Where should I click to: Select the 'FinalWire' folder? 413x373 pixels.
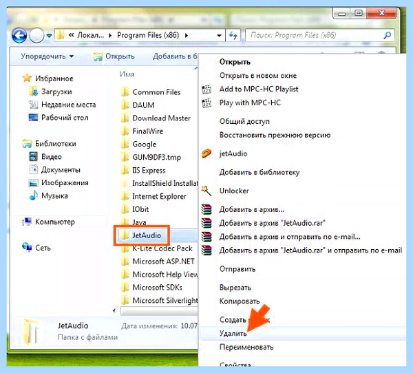pyautogui.click(x=142, y=131)
